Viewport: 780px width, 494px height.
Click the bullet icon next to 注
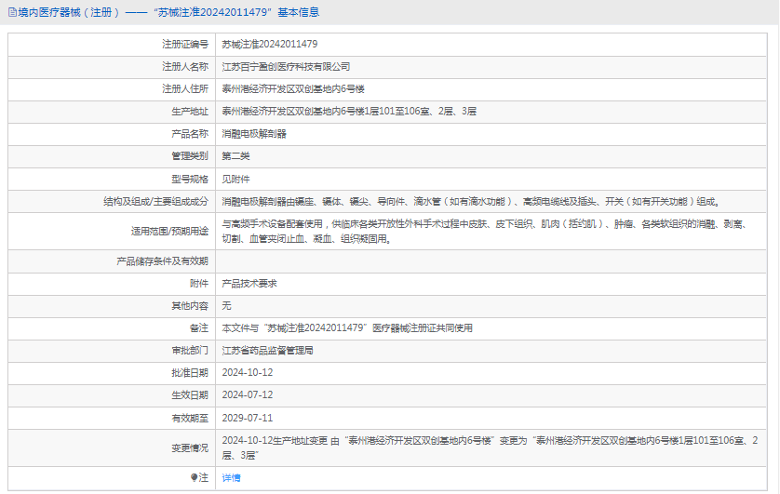point(194,477)
